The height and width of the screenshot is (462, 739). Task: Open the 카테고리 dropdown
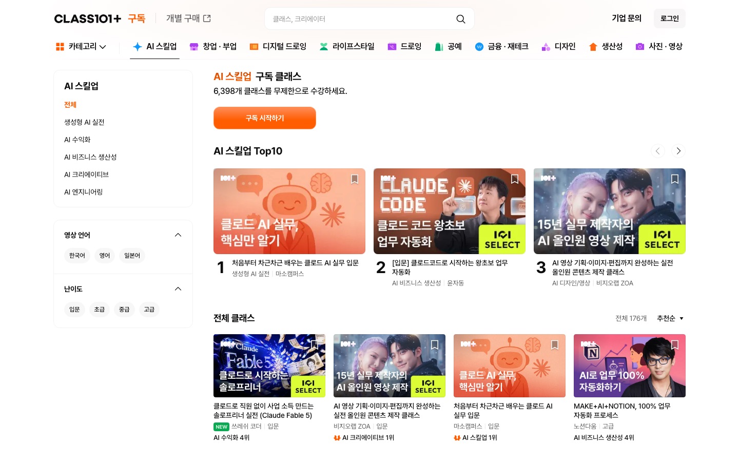pos(81,47)
